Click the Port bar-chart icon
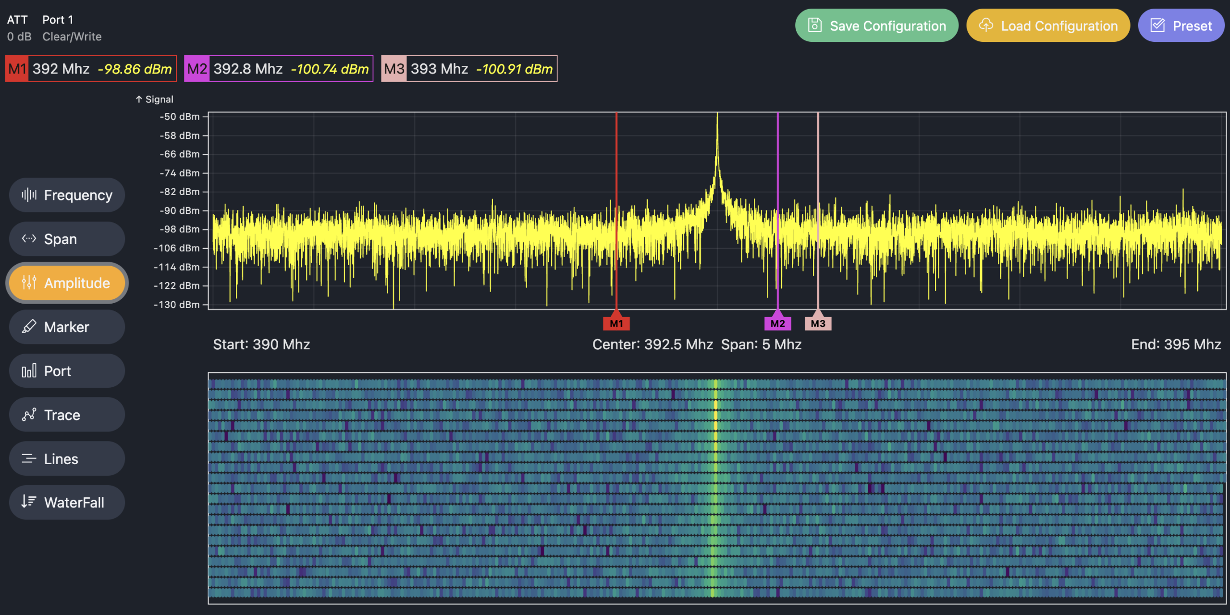 click(x=29, y=370)
